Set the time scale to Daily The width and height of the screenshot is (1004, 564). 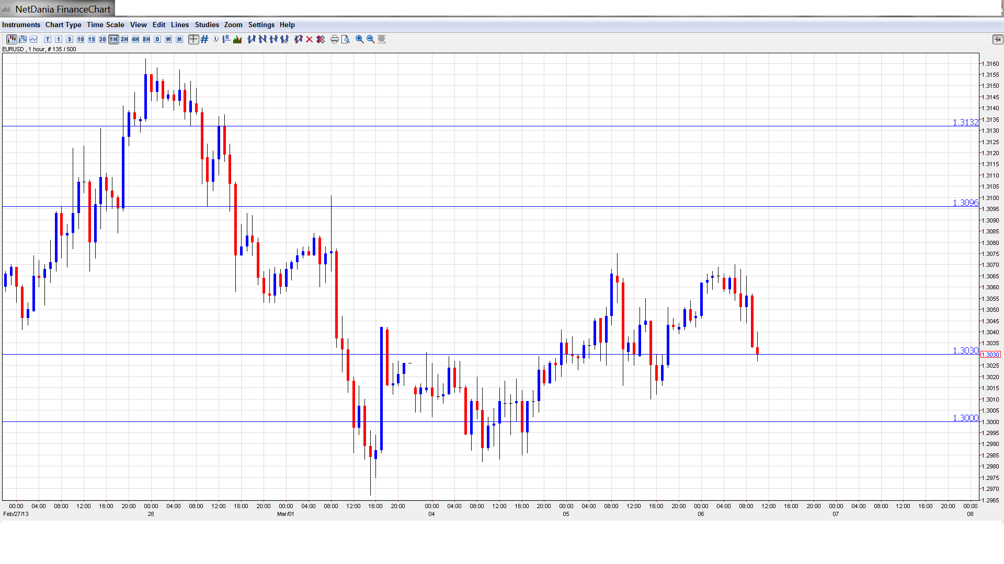tap(157, 39)
